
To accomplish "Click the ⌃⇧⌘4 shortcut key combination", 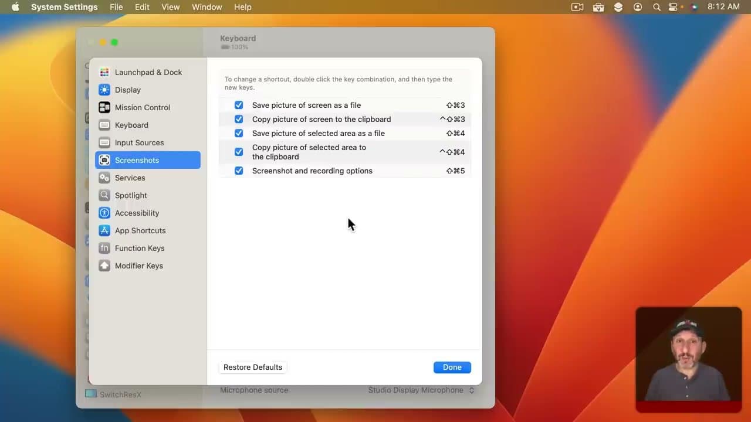I will 452,152.
